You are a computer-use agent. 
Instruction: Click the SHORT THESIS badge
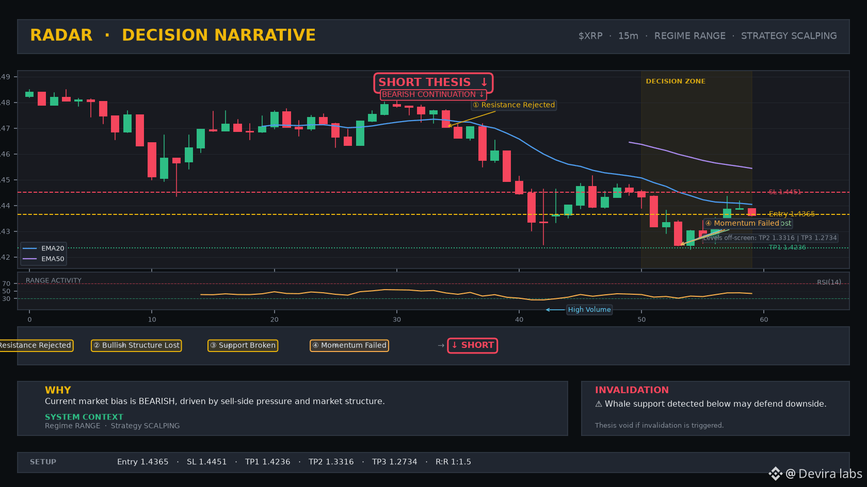[433, 82]
